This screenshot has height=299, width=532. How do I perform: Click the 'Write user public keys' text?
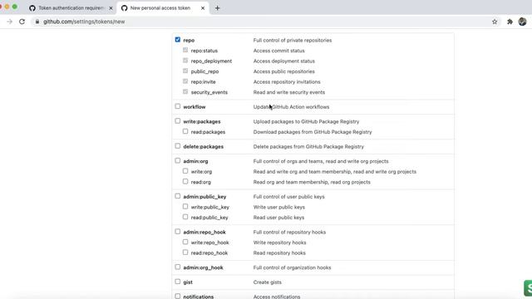tap(279, 208)
